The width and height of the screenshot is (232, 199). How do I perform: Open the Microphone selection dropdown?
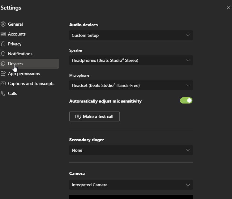pyautogui.click(x=131, y=85)
